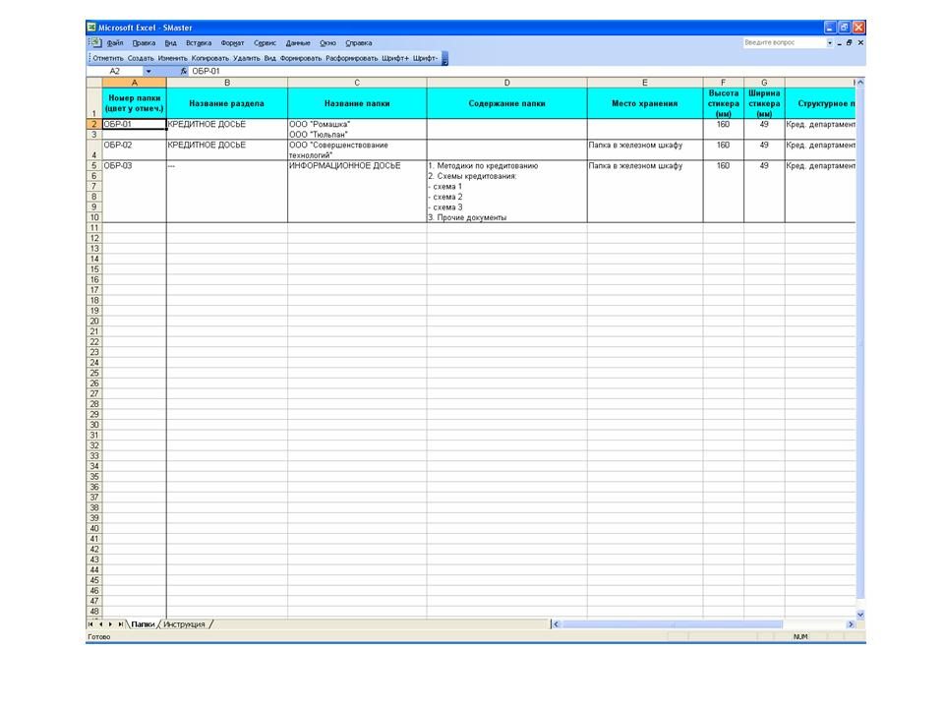Select row 11 header
Viewport: 944px width, 708px height.
click(94, 227)
